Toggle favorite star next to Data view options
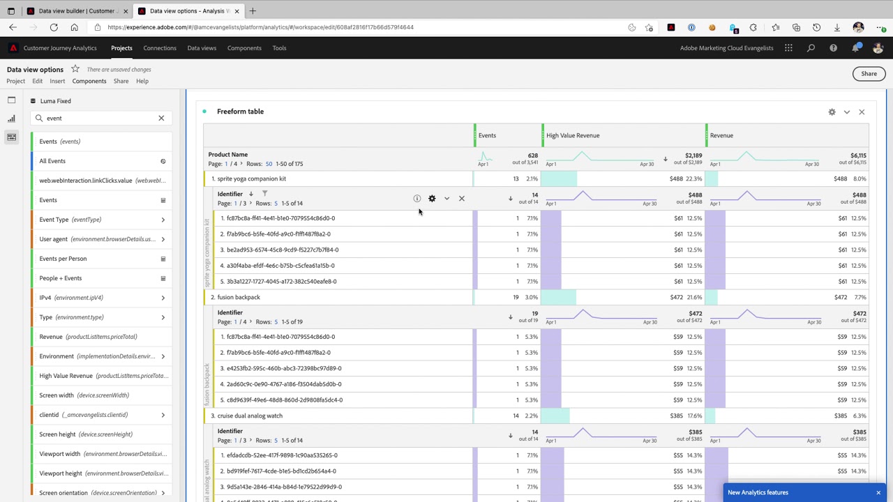This screenshot has width=893, height=502. point(75,69)
